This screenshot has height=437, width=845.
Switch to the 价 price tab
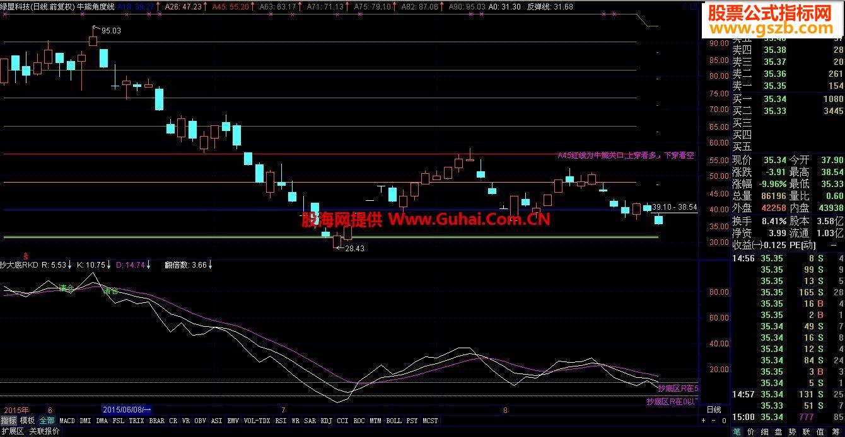click(x=750, y=431)
